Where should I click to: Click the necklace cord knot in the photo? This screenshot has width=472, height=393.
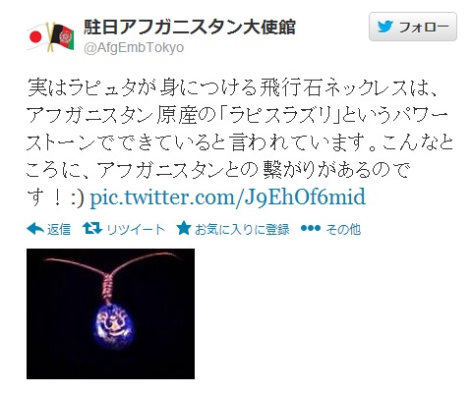(x=109, y=285)
